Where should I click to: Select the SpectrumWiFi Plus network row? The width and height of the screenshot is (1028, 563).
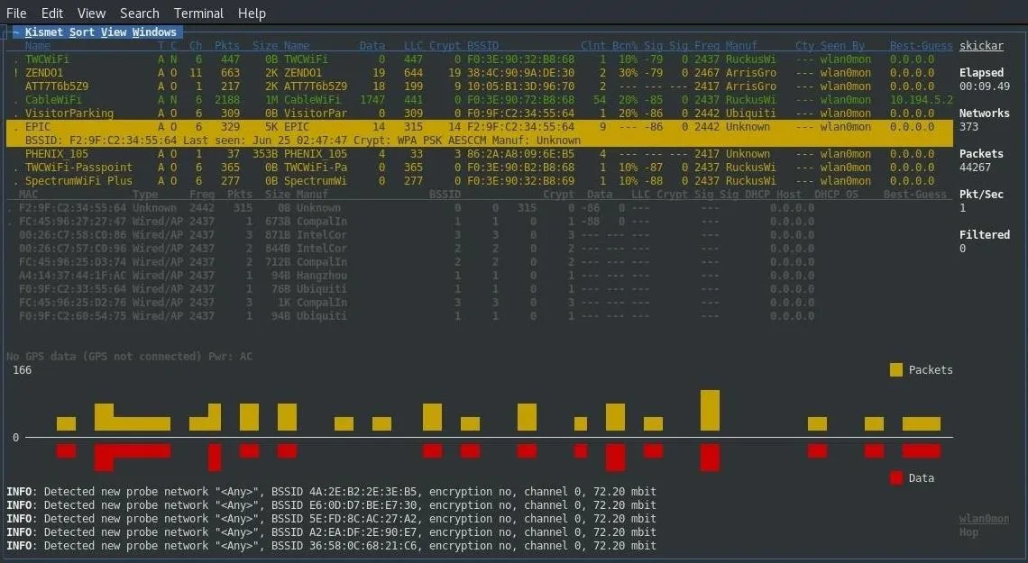(x=479, y=181)
